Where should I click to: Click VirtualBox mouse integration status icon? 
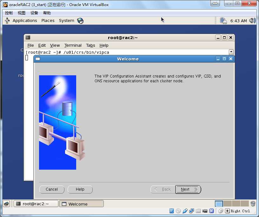click(x=221, y=211)
